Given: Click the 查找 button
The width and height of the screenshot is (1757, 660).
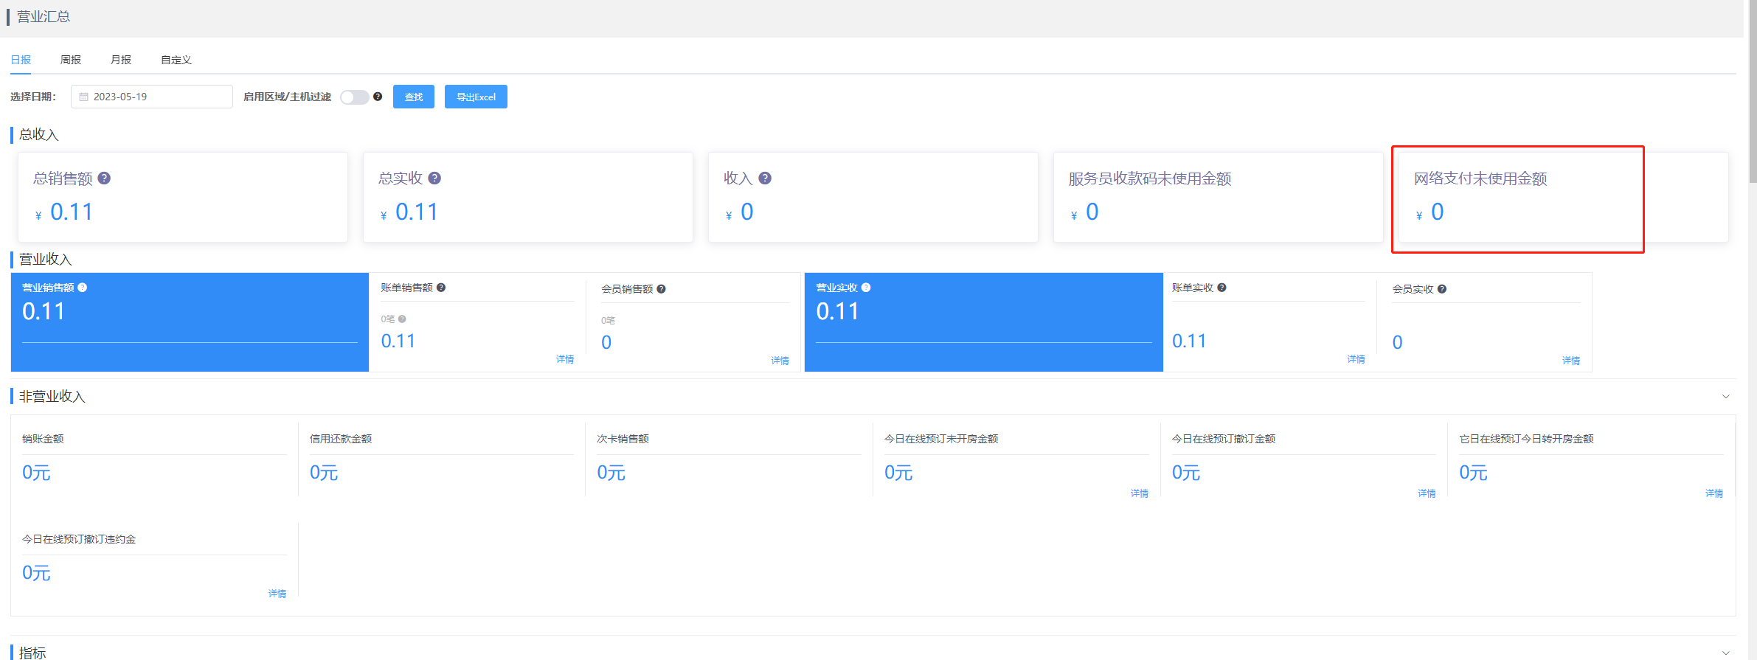Looking at the screenshot, I should [414, 97].
